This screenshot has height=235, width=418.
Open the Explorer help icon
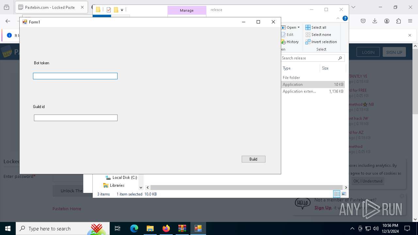[345, 18]
